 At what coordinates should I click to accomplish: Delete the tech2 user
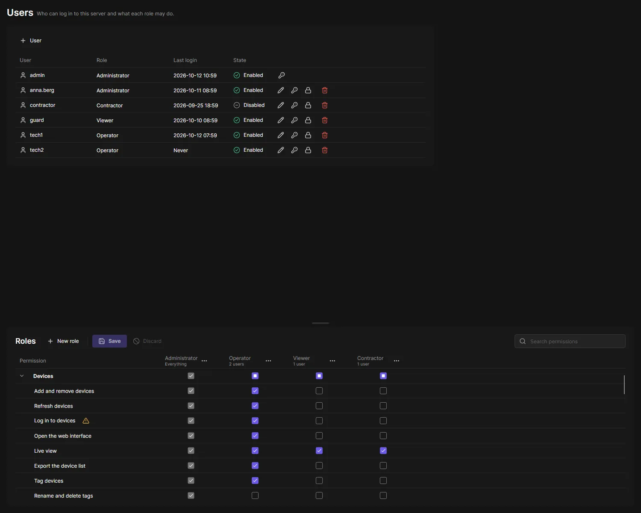coord(325,150)
